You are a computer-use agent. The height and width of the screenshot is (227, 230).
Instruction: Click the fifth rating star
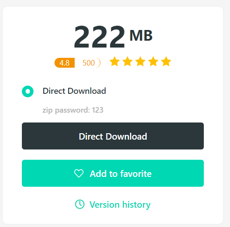point(166,61)
